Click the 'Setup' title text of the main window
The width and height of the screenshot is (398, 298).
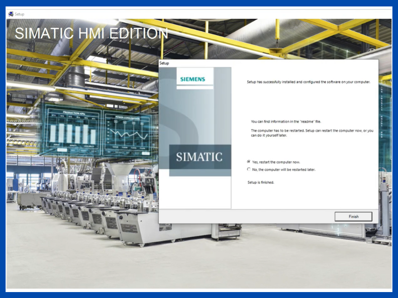click(x=19, y=14)
